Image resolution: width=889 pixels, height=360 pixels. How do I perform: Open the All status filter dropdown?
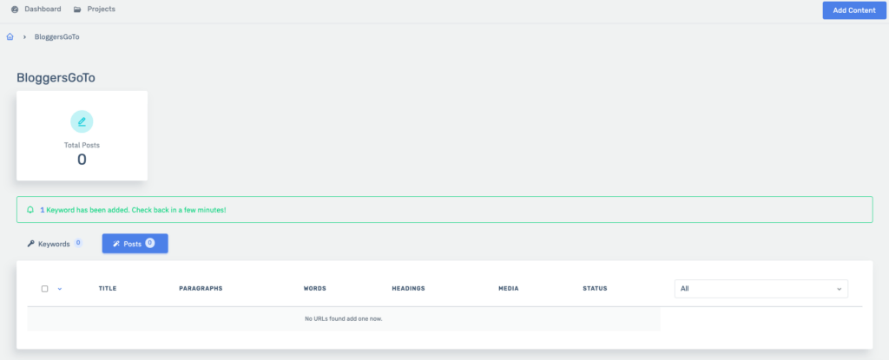point(761,289)
